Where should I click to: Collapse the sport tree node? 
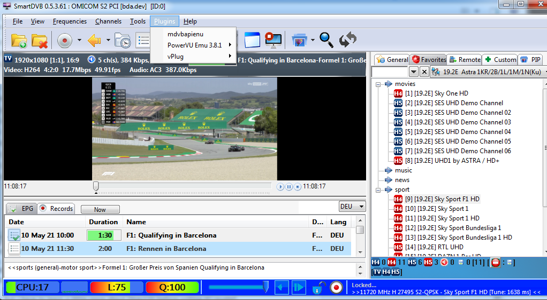coord(378,190)
